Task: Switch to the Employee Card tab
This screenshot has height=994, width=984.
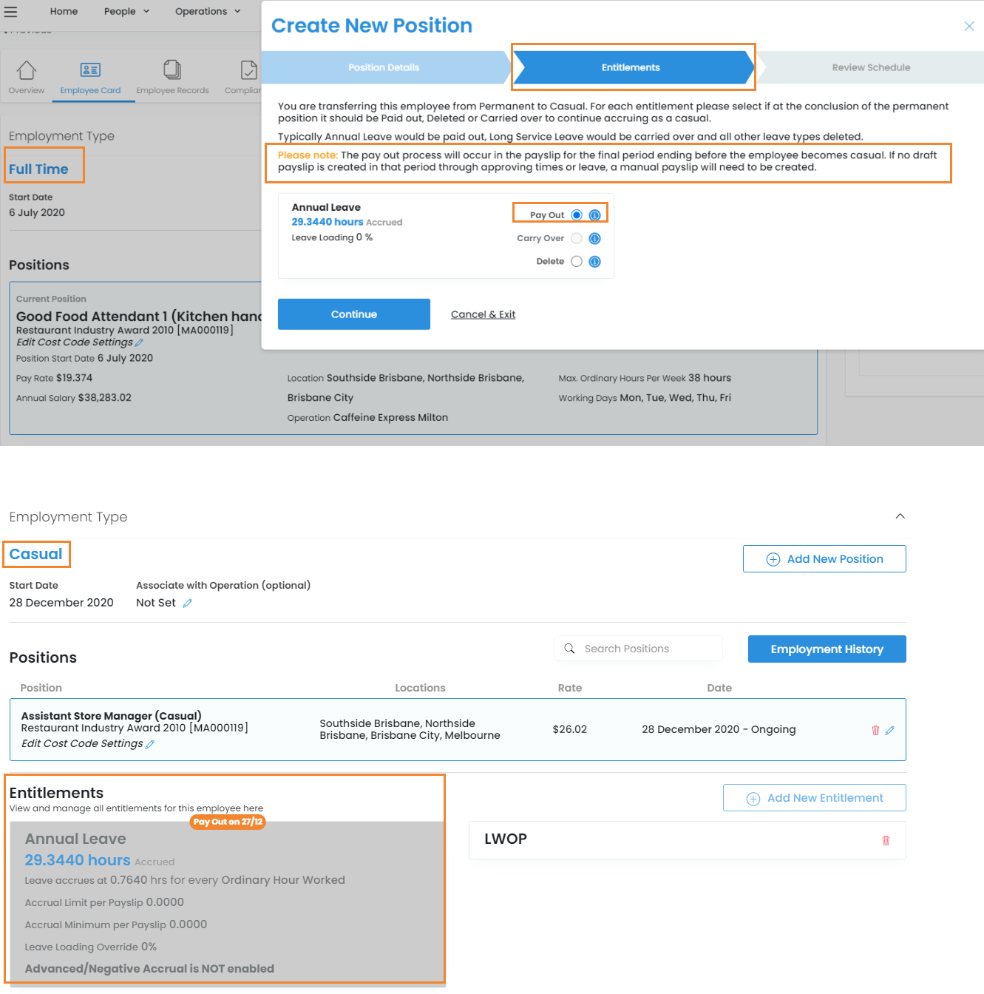Action: [90, 78]
